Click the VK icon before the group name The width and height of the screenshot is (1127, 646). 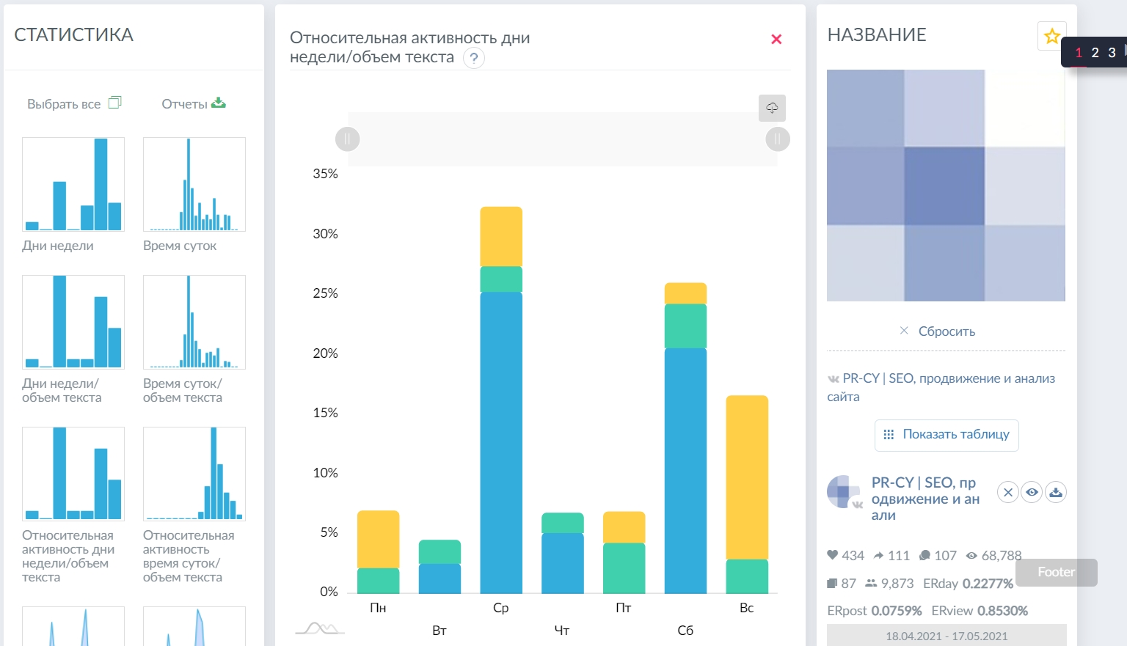click(x=834, y=379)
